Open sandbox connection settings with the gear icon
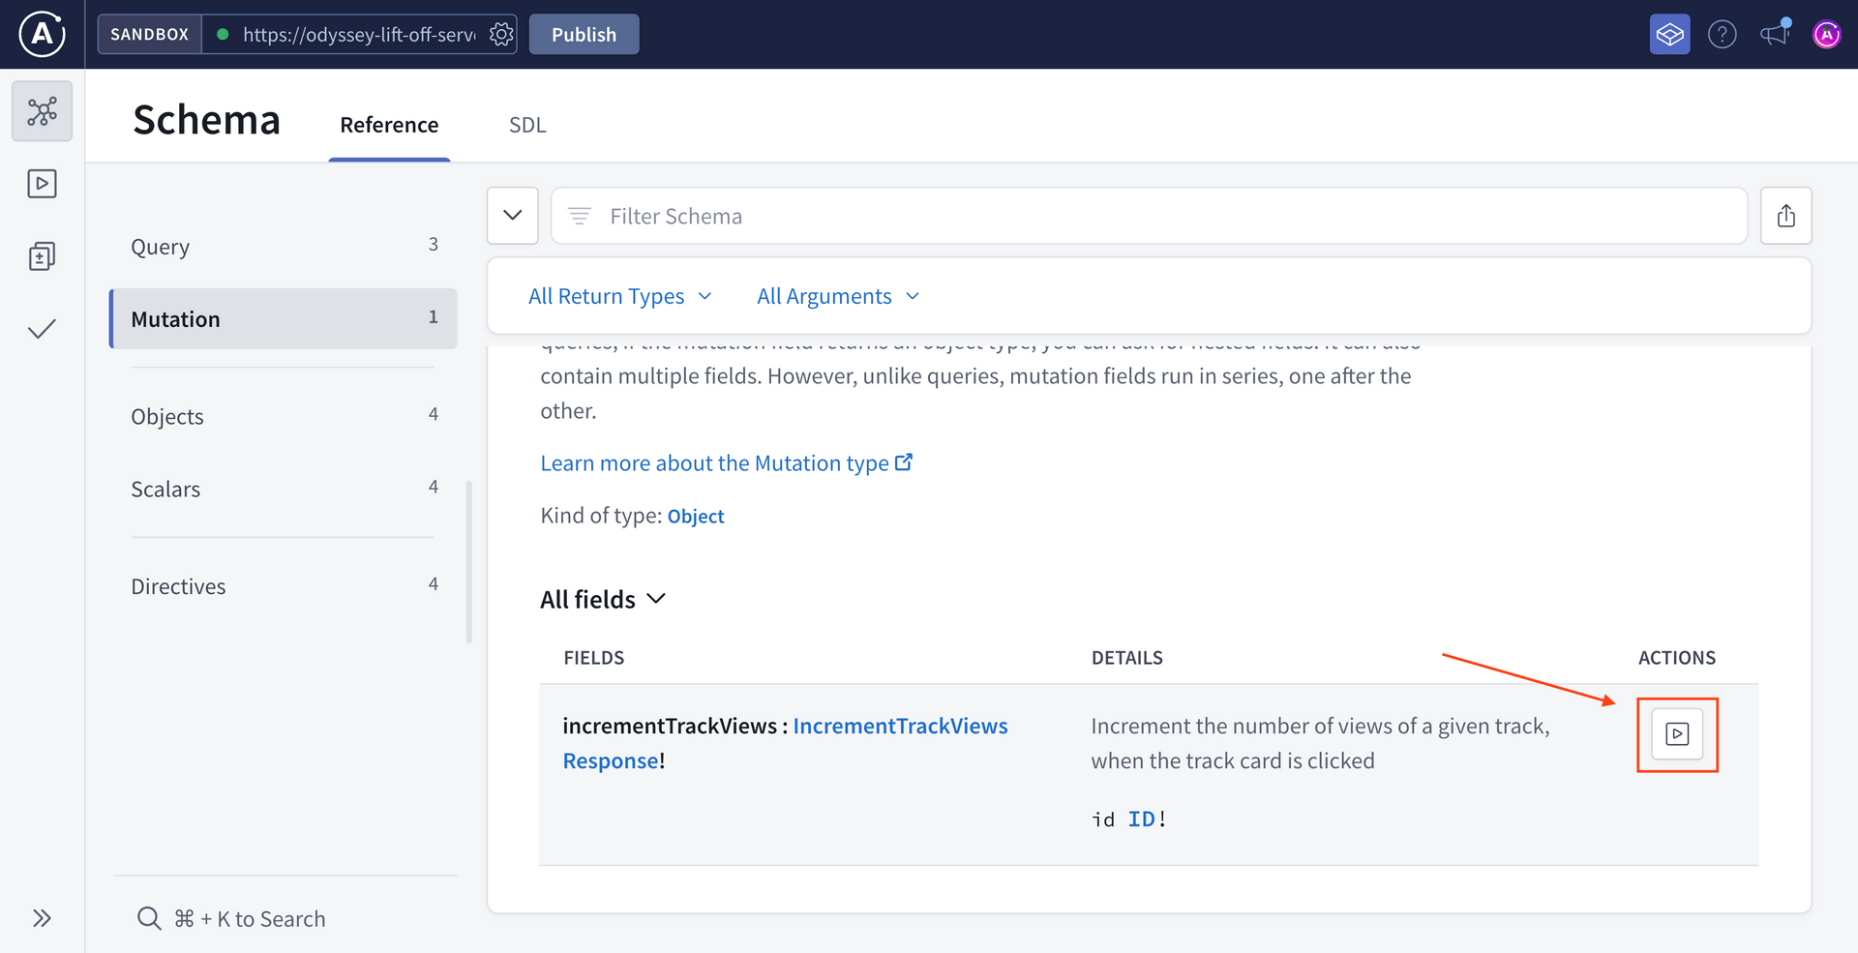 click(x=501, y=34)
